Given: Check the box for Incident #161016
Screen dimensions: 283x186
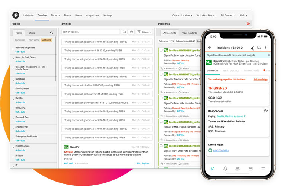Looking at the screenshot, I should (161, 98).
